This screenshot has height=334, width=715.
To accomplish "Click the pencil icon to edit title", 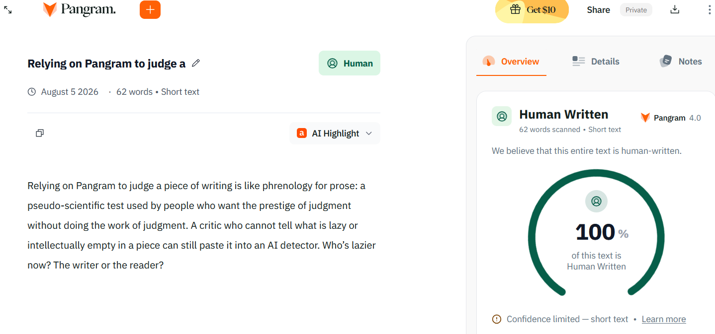I will coord(196,63).
